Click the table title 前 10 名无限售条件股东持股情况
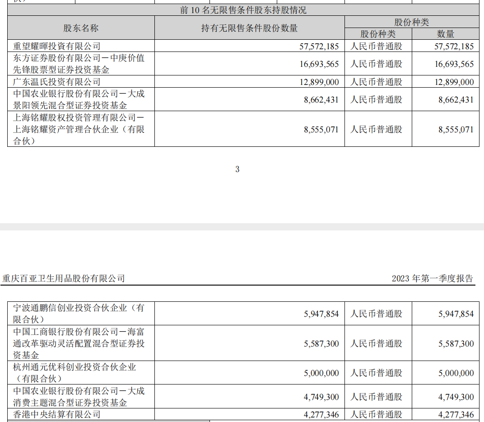This screenshot has width=484, height=422. [243, 10]
